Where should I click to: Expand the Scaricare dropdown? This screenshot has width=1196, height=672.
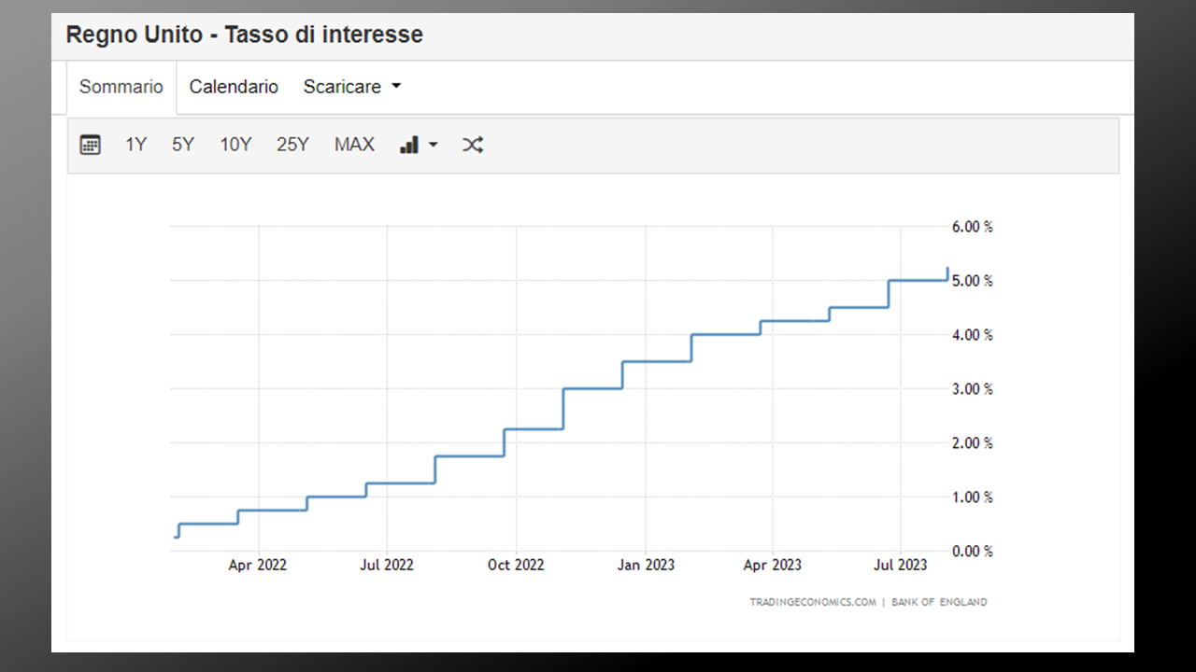pos(352,87)
